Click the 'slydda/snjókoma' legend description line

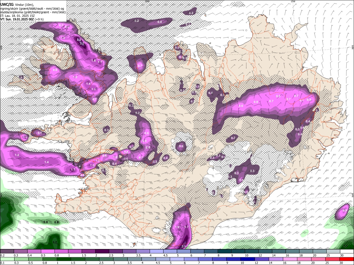(x=33, y=12)
